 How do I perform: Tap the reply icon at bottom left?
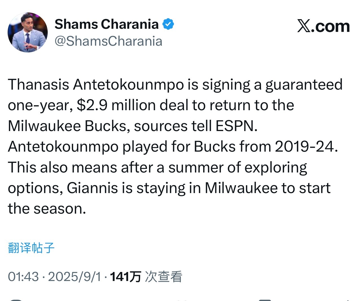(16, 300)
